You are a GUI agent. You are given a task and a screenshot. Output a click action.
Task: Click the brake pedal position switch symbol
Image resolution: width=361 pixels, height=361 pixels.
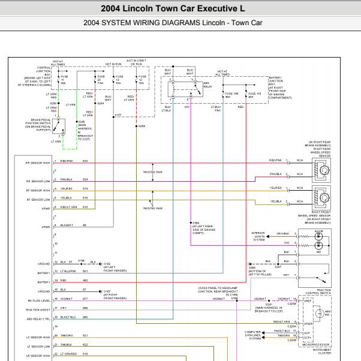(x=59, y=126)
